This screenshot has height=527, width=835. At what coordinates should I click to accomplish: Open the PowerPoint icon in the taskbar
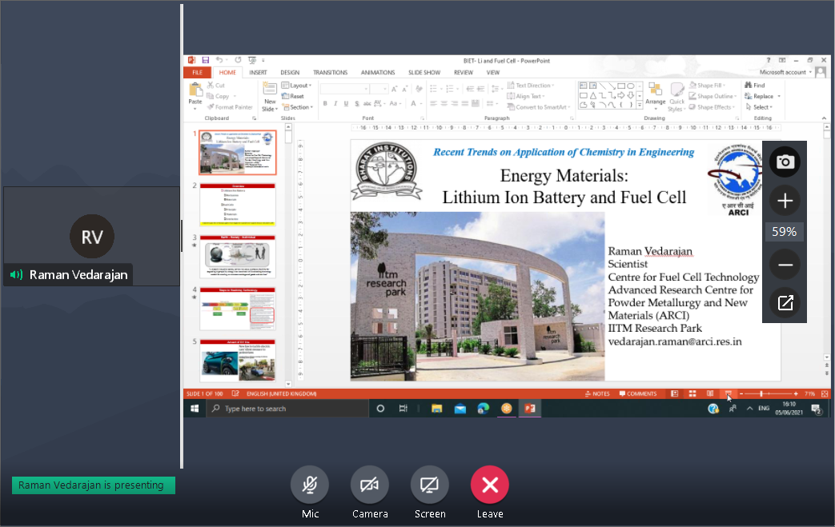pos(529,409)
